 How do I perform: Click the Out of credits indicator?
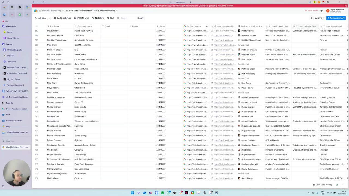(312, 11)
